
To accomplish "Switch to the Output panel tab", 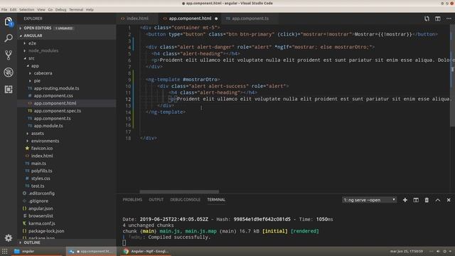I will point(156,200).
